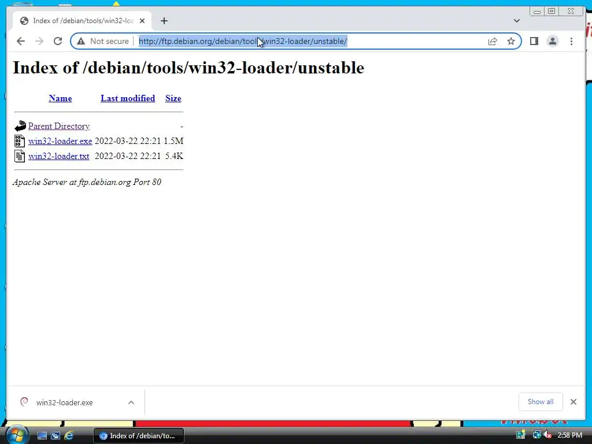Screen dimensions: 592x444
Task: Click the Apache Server footer text
Action: 87,182
